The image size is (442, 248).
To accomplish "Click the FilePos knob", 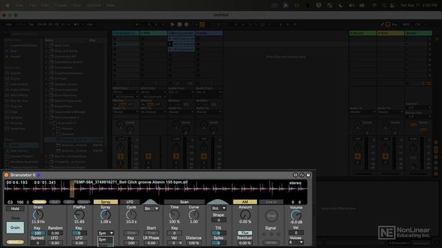I will (79, 215).
